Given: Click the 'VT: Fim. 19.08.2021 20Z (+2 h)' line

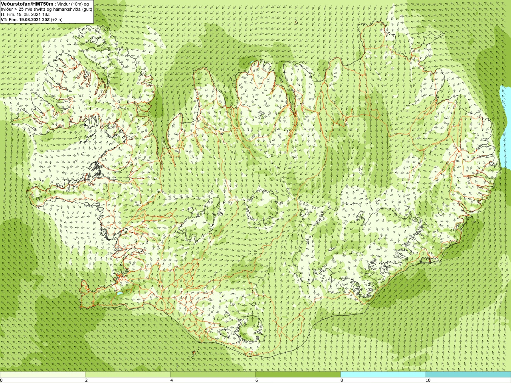Looking at the screenshot, I should (x=31, y=19).
